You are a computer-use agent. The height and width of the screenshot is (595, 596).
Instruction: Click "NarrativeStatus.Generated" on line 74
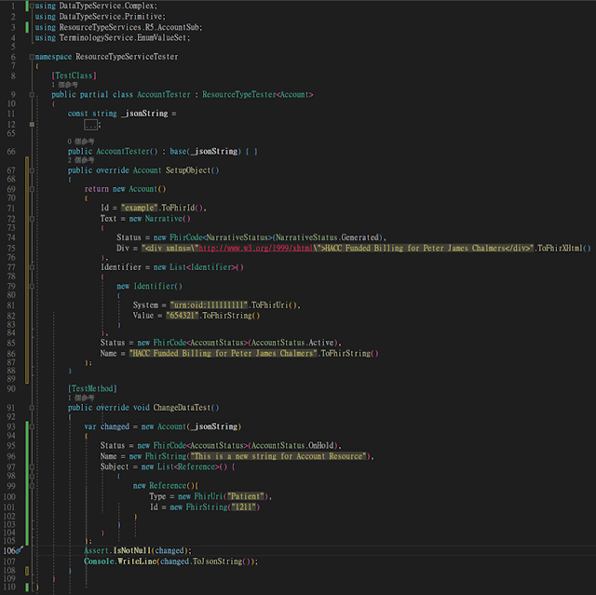tap(327, 237)
